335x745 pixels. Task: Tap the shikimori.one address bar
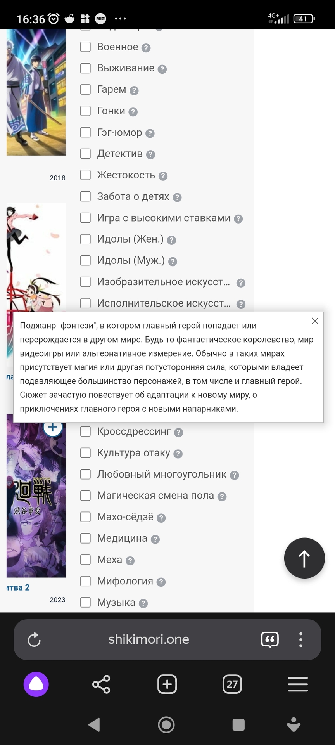tap(149, 639)
